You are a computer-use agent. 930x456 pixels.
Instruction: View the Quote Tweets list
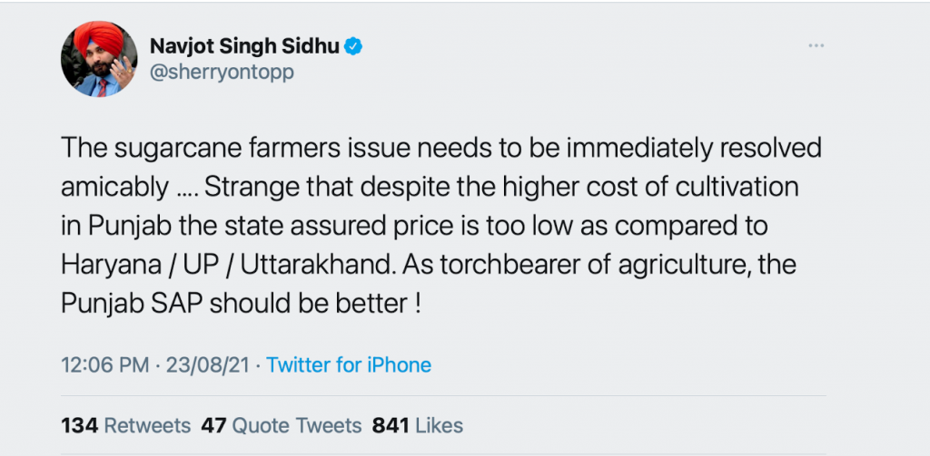coord(296,425)
